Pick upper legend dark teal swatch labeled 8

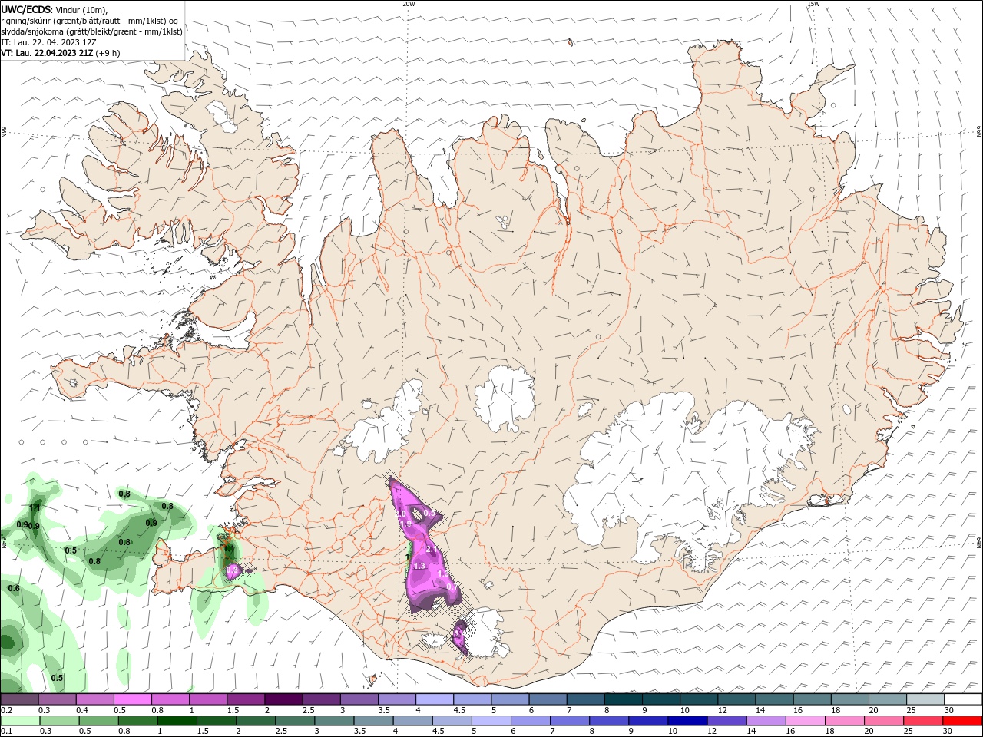624,699
